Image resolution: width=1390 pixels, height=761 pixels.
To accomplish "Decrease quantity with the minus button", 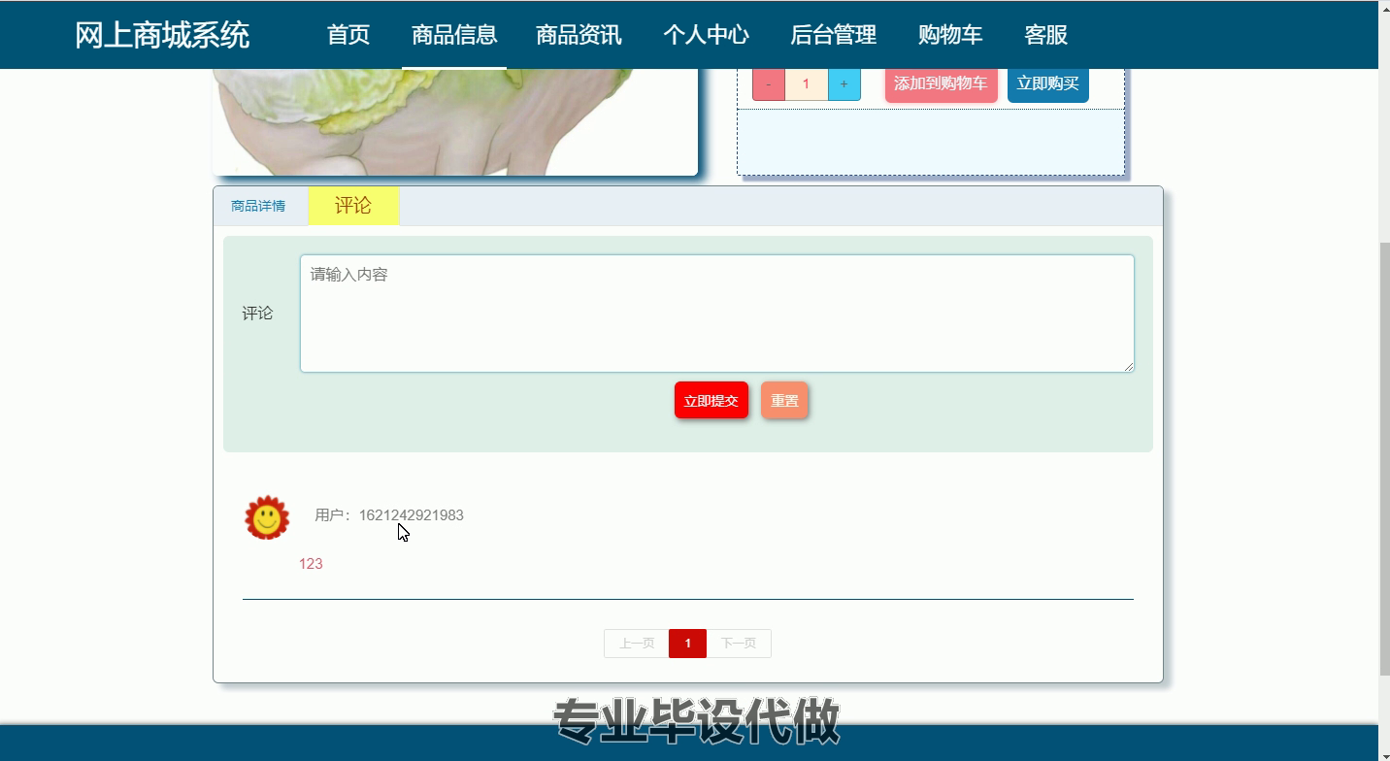I will [x=769, y=84].
